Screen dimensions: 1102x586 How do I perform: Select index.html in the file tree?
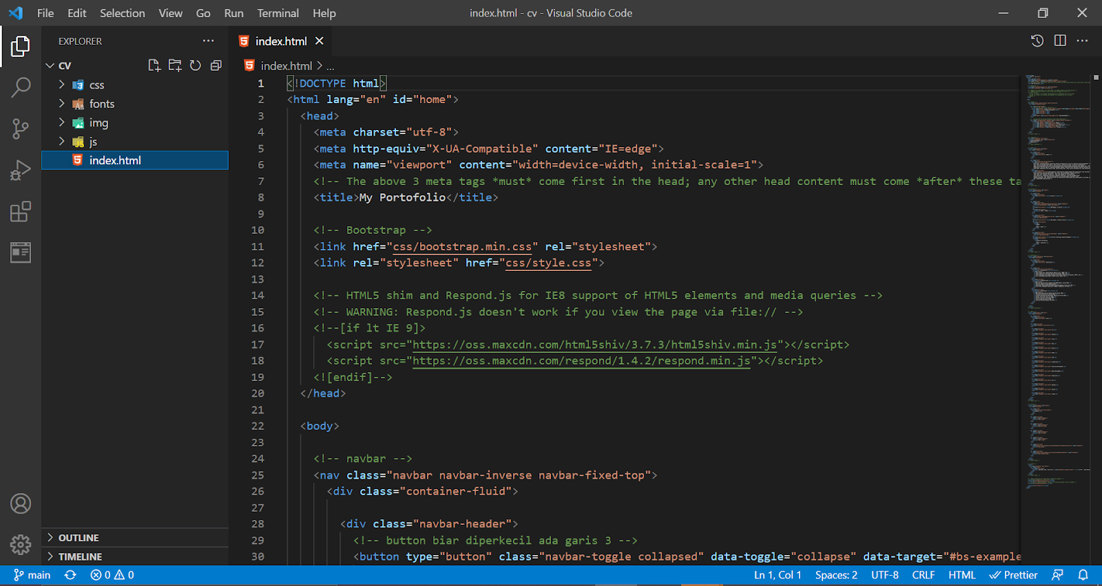(135, 160)
